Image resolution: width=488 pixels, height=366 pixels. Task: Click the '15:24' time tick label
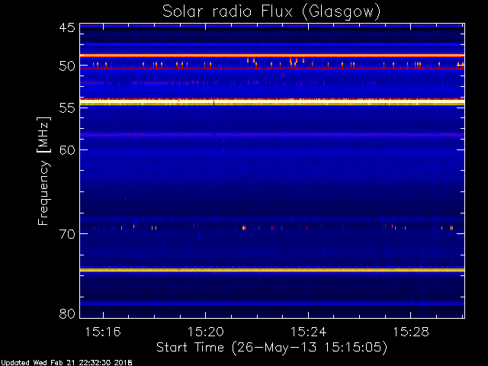308,332
